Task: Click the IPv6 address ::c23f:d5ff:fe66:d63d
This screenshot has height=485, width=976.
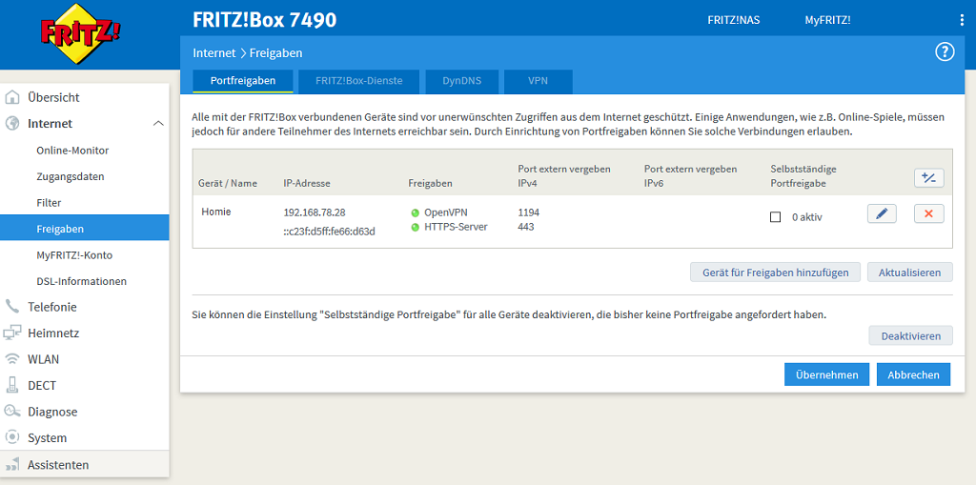Action: pos(330,231)
